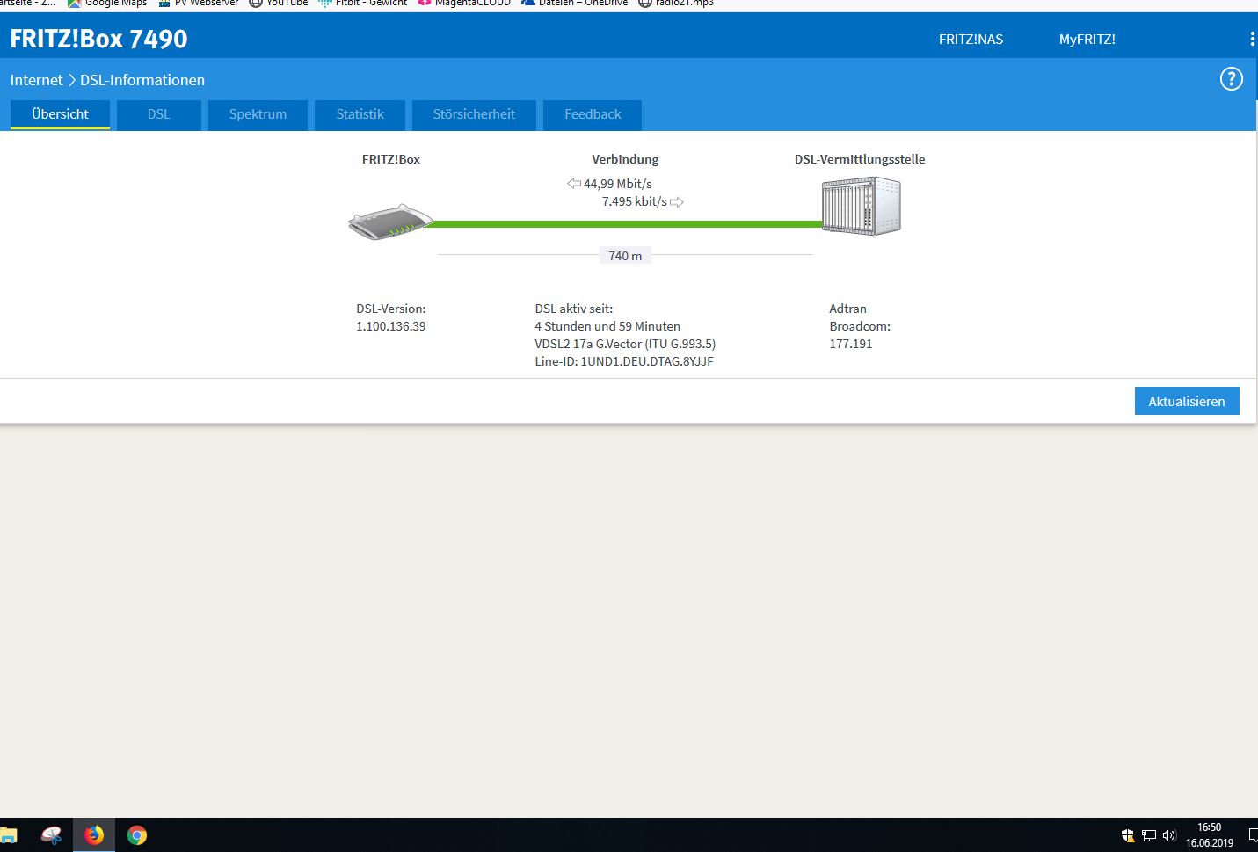Image resolution: width=1258 pixels, height=852 pixels.
Task: Click the Verbindung heading
Action: pyautogui.click(x=625, y=159)
